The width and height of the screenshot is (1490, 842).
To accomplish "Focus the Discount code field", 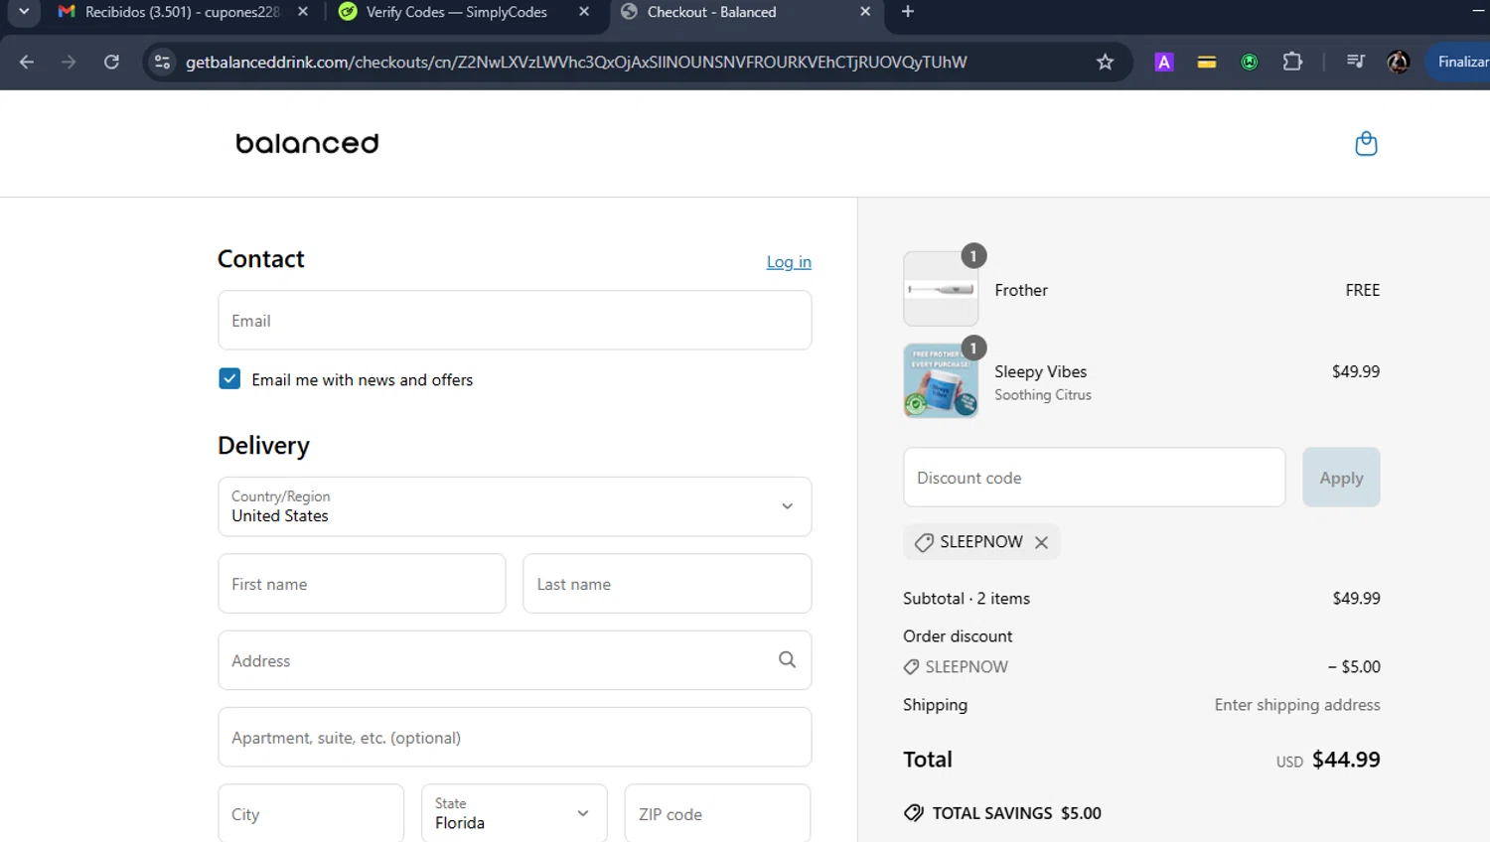I will pos(1094,478).
